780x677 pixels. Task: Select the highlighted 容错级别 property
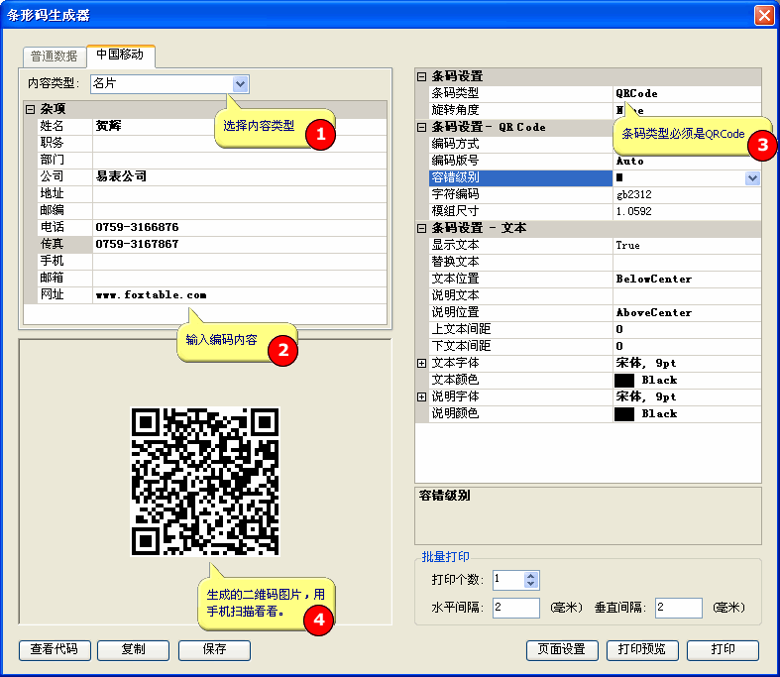tap(520, 178)
